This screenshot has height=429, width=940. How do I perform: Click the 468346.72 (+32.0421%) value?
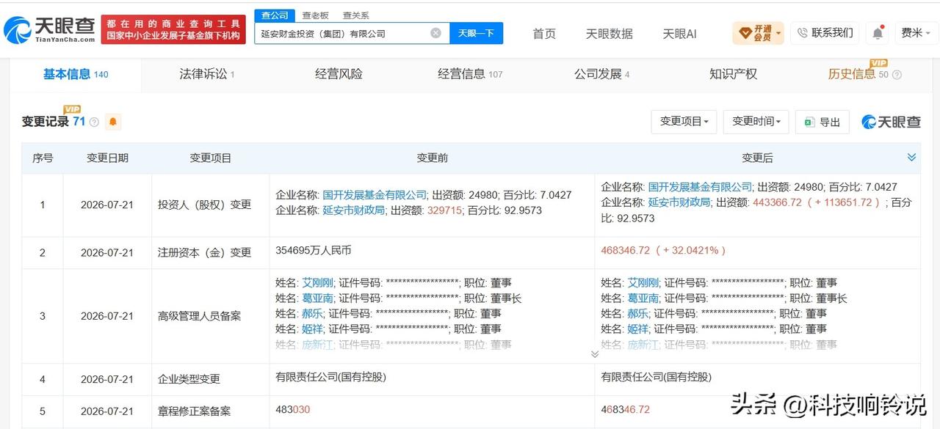664,250
